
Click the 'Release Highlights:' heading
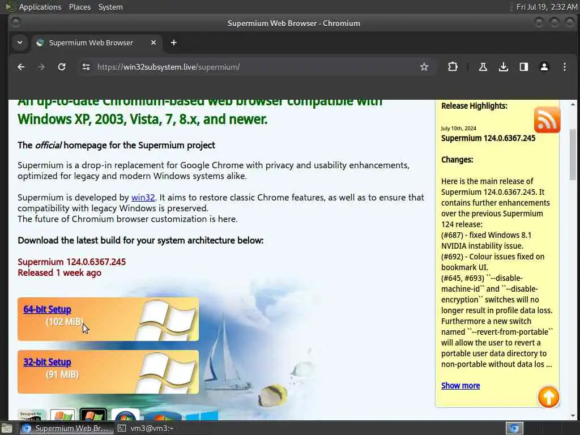pyautogui.click(x=474, y=106)
